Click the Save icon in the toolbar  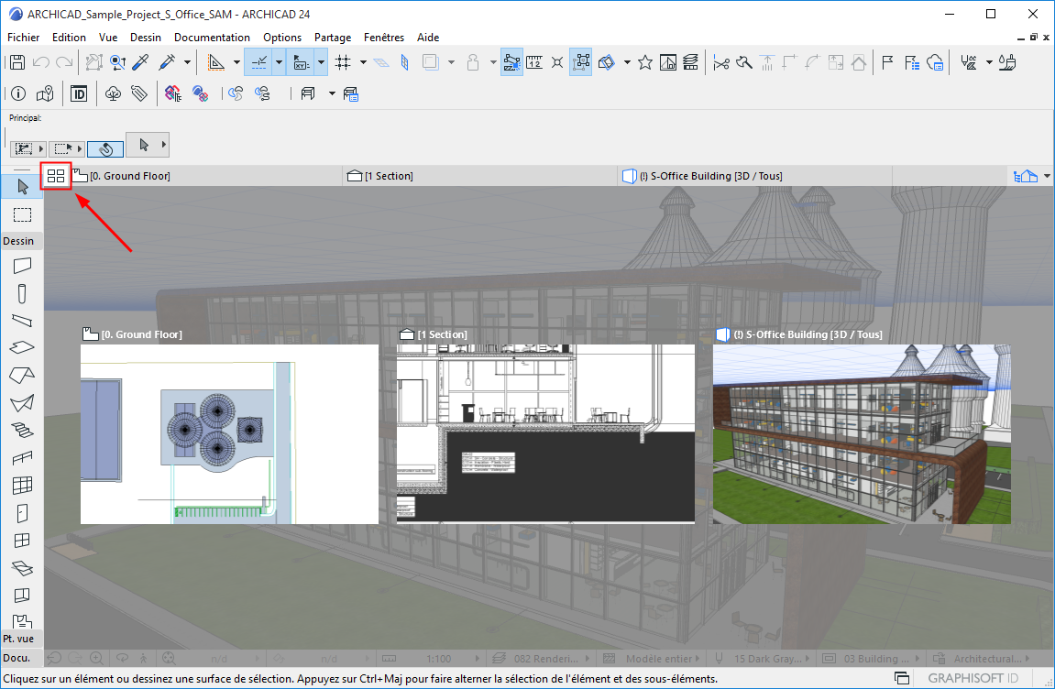(x=16, y=62)
